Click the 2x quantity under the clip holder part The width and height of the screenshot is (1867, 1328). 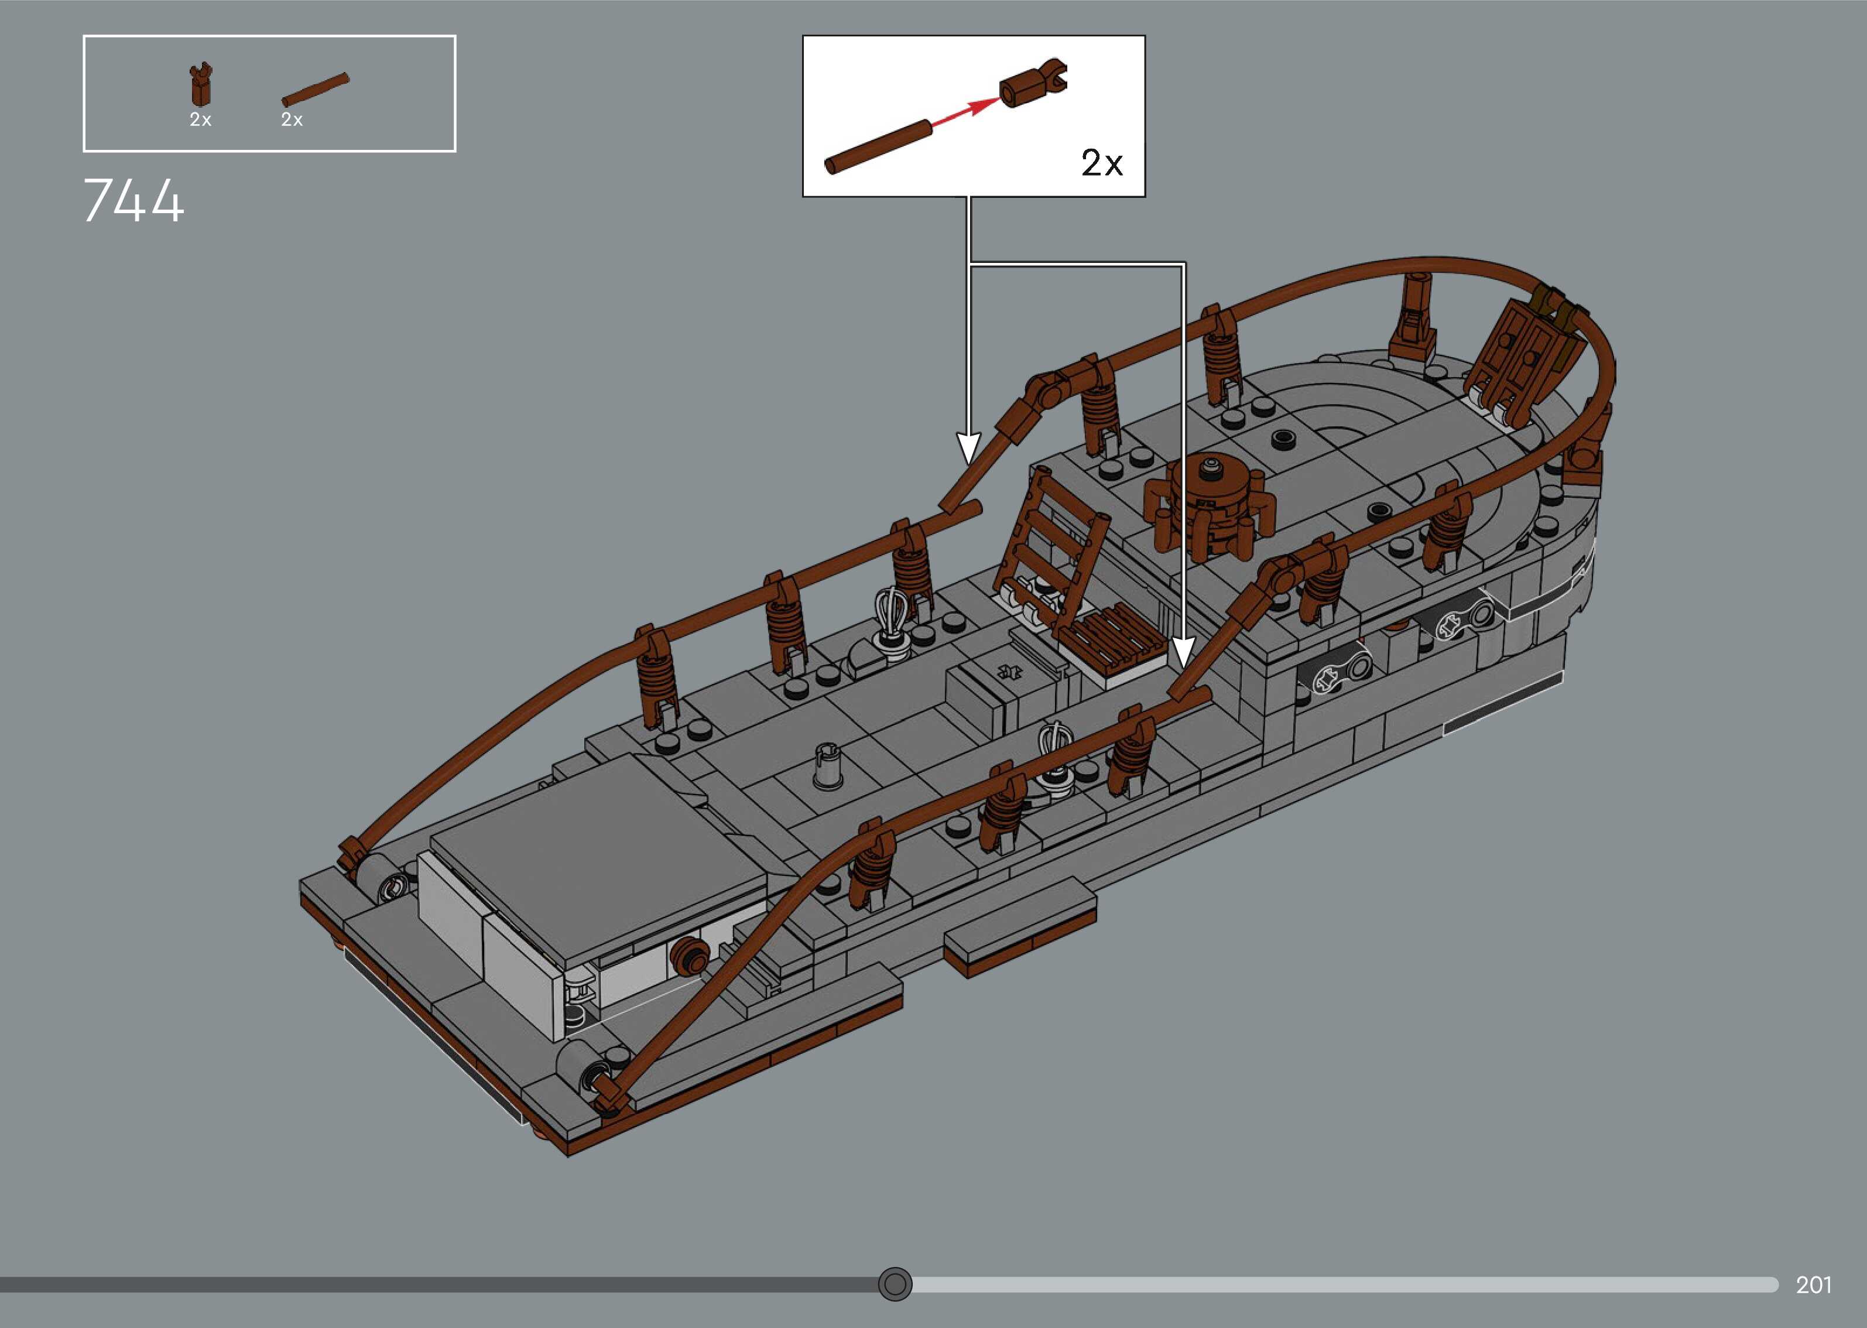tap(200, 120)
